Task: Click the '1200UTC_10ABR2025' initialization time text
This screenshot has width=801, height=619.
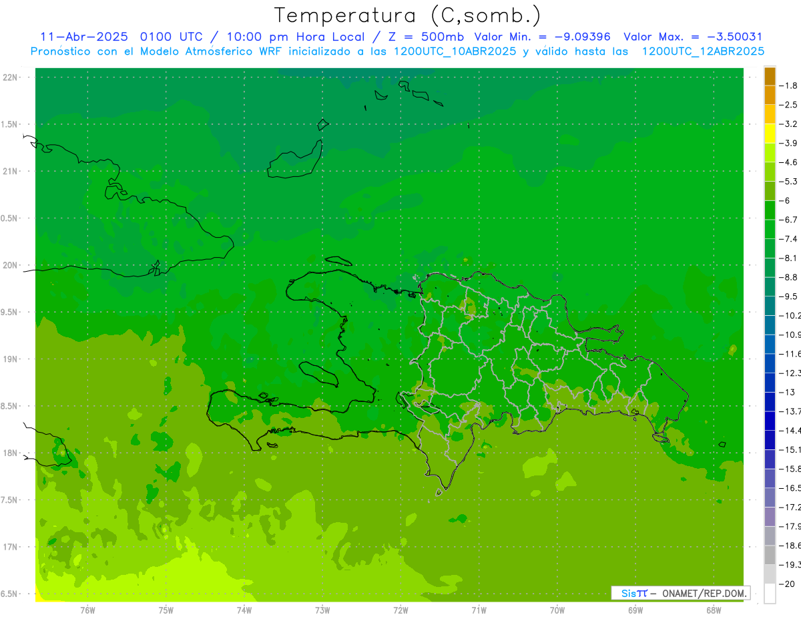Action: 454,51
